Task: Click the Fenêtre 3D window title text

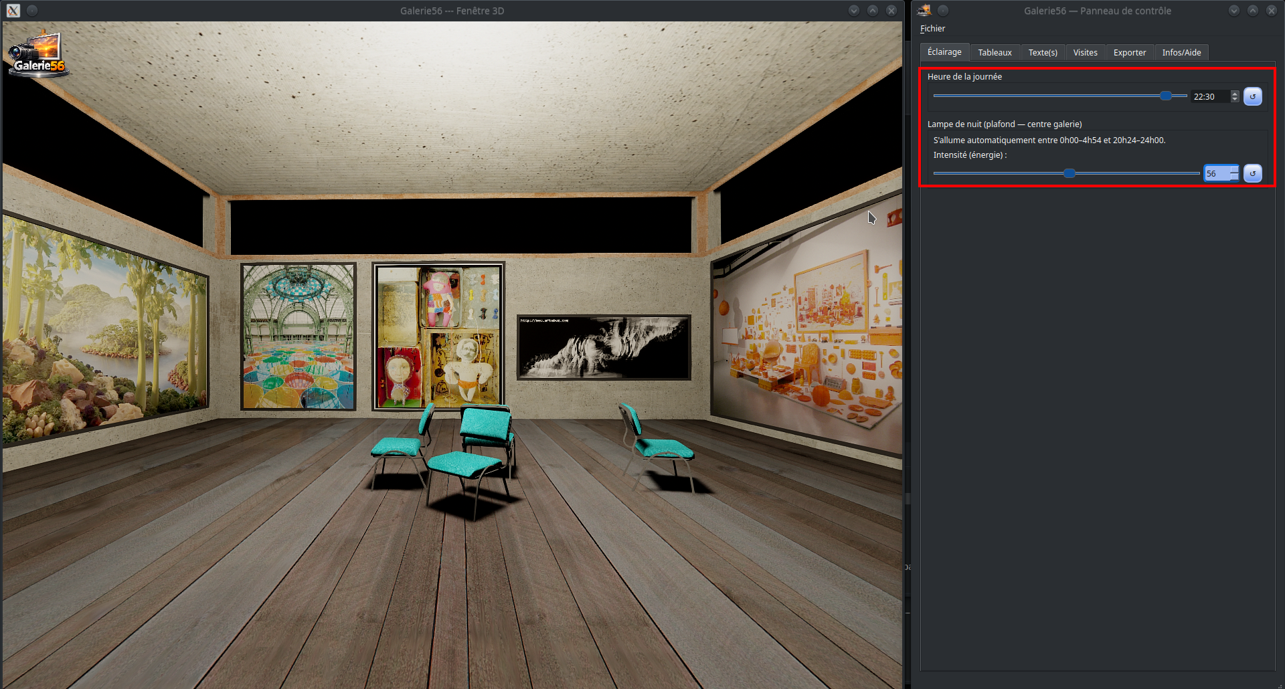Action: (x=452, y=11)
